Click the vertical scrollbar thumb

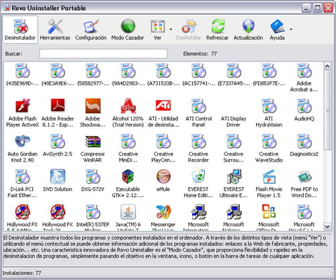click(x=327, y=110)
